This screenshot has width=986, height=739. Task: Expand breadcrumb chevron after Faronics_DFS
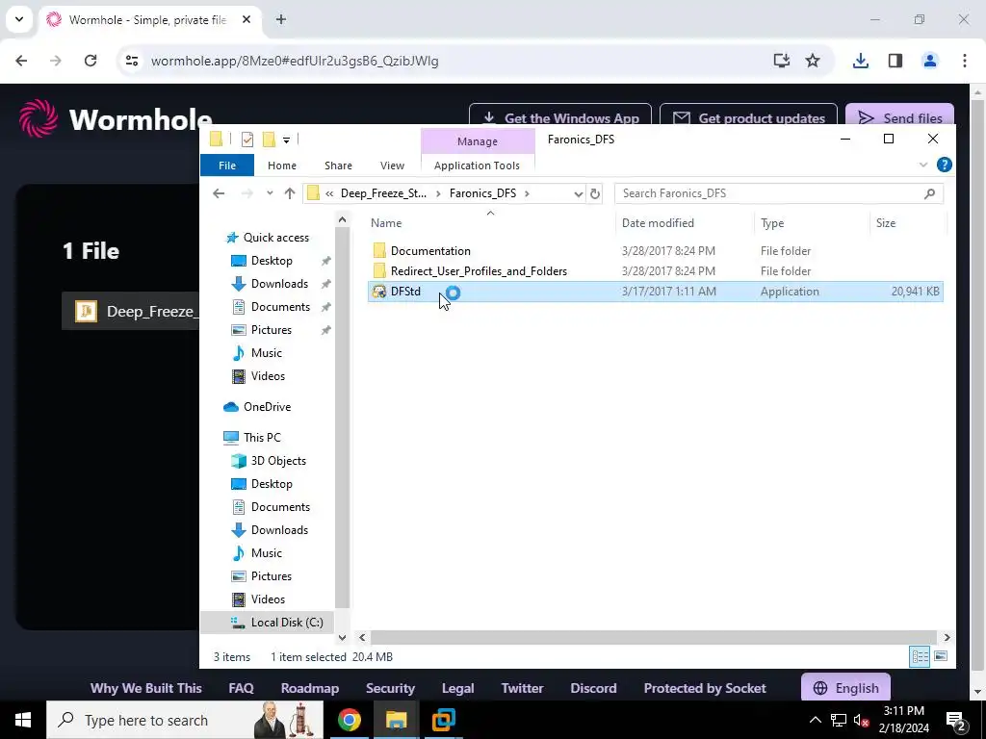527,193
